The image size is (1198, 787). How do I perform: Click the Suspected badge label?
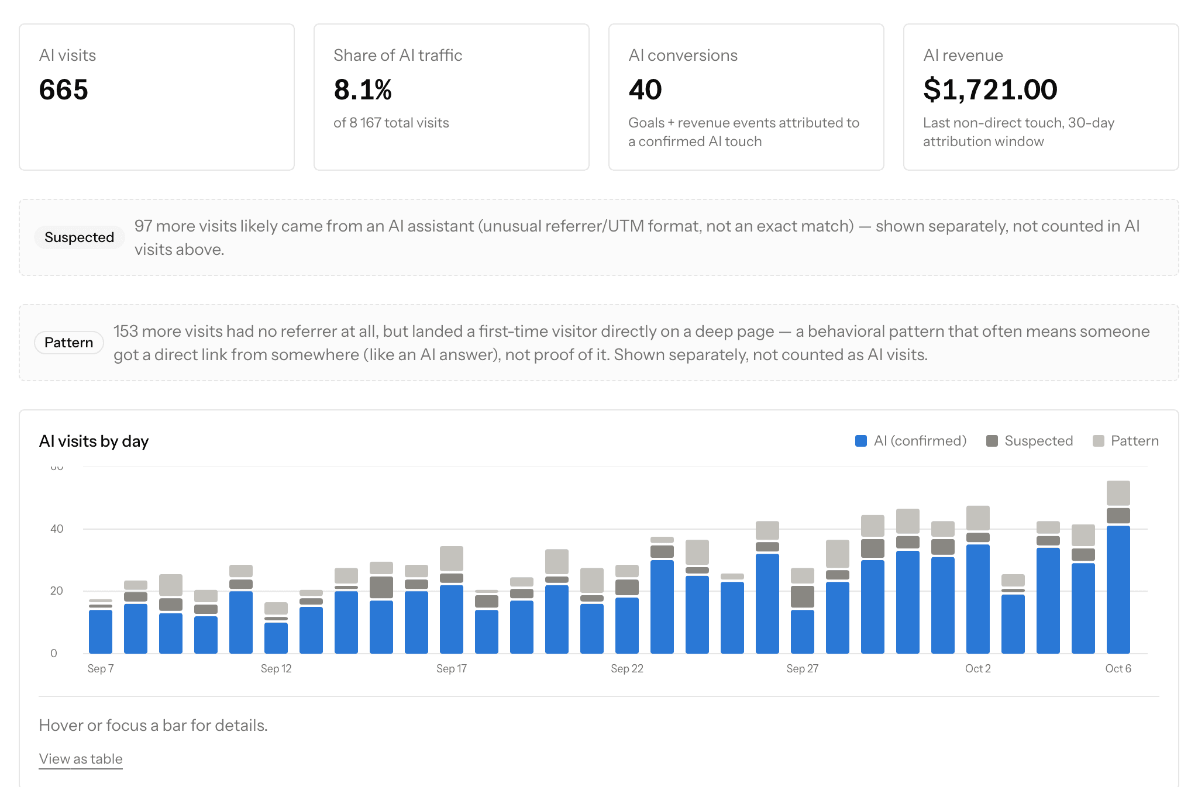point(79,237)
